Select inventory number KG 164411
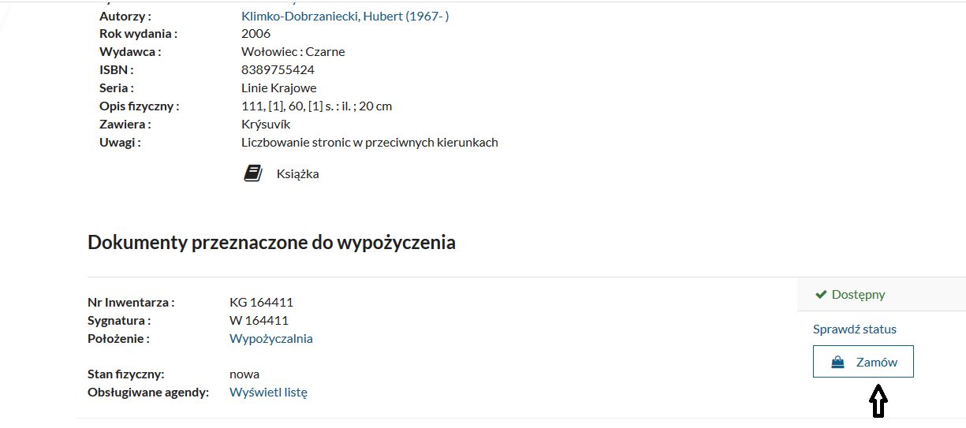The height and width of the screenshot is (428, 966). tap(261, 303)
